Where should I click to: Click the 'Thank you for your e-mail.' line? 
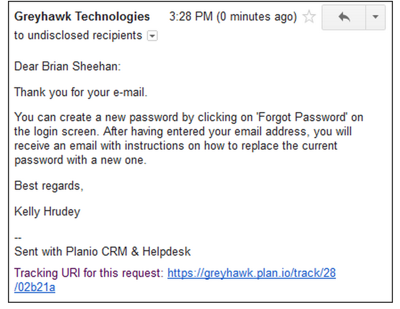click(x=81, y=92)
